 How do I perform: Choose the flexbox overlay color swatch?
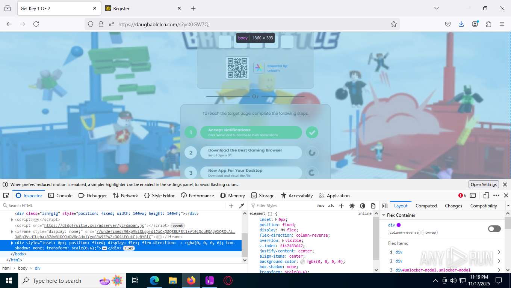pyautogui.click(x=399, y=225)
